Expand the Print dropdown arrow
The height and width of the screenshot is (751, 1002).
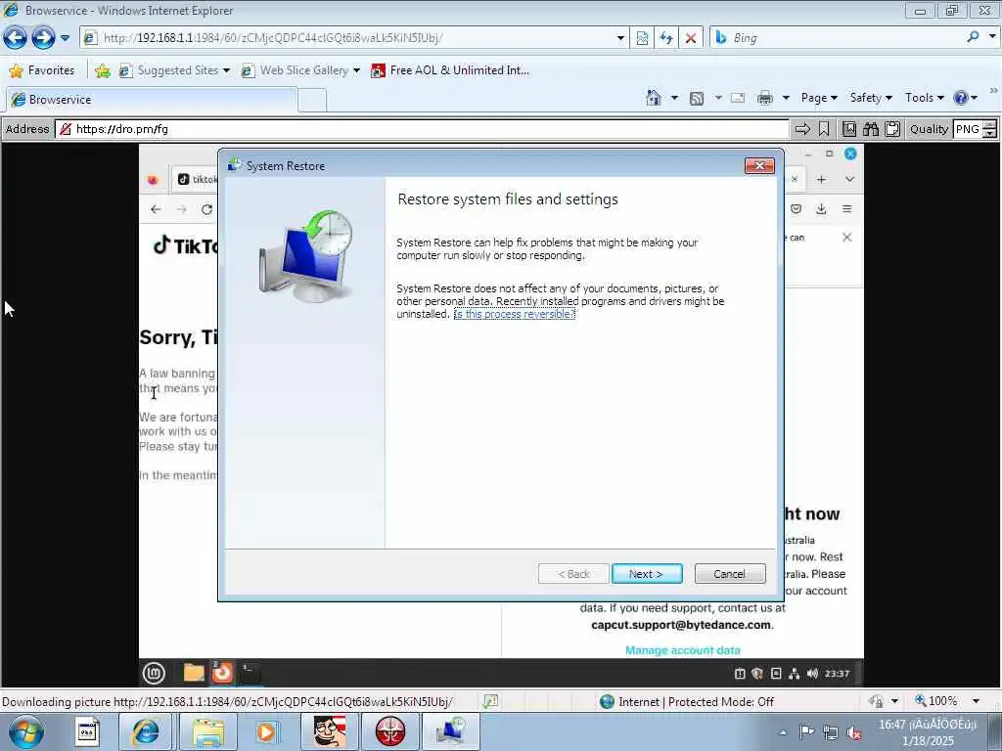click(x=786, y=98)
